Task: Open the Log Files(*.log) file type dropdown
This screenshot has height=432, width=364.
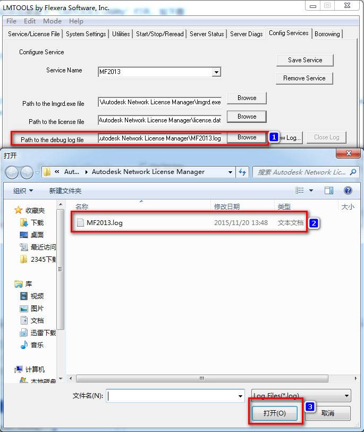Action: (x=301, y=396)
